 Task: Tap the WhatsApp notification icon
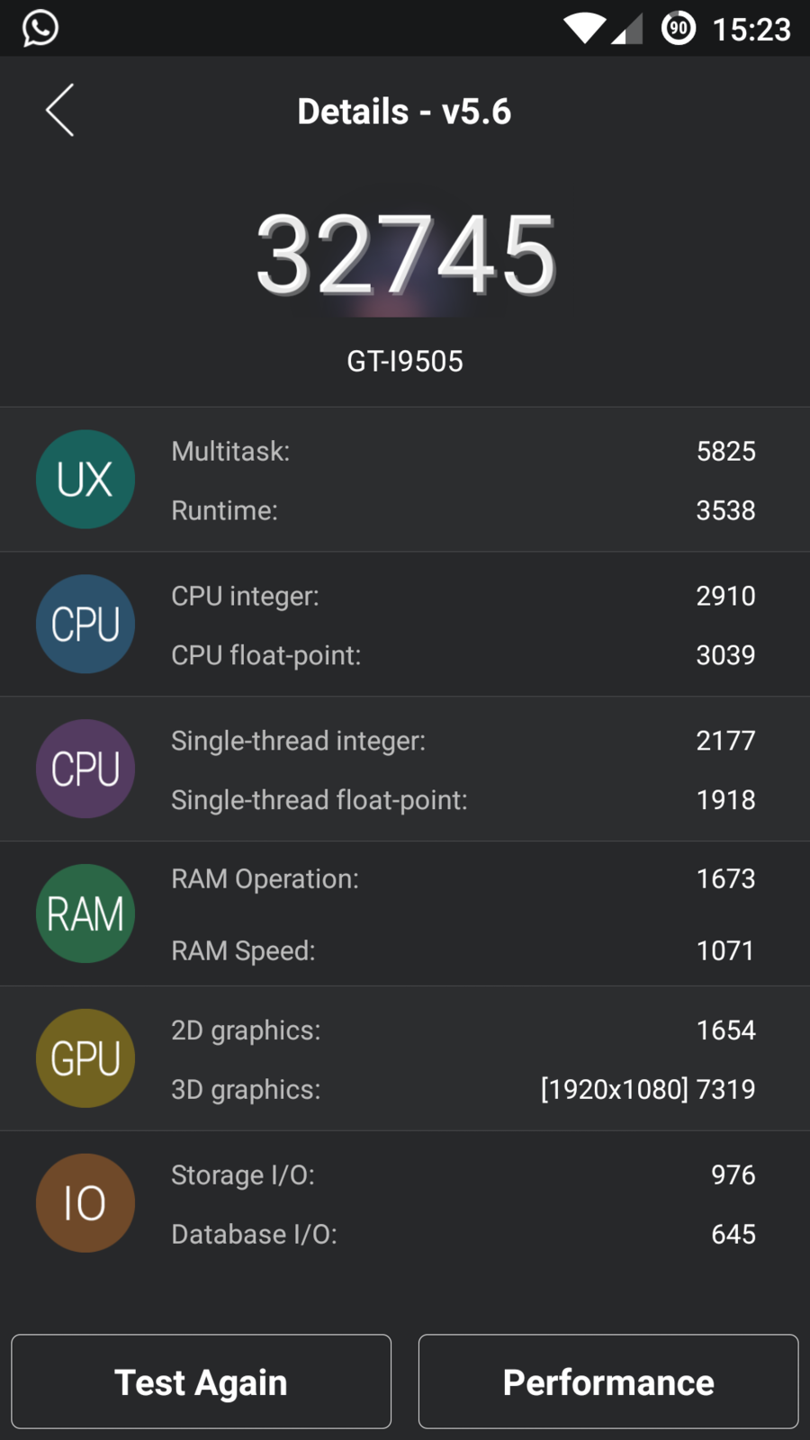click(40, 28)
